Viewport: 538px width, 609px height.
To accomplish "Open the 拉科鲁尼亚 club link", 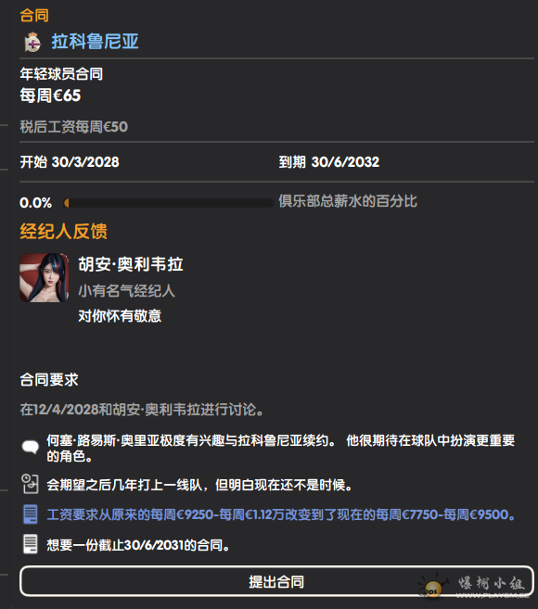I will tap(95, 42).
